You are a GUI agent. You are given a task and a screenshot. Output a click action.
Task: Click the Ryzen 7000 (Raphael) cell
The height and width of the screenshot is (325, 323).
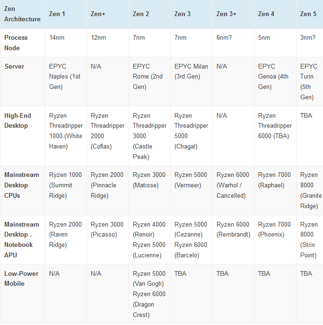tap(274, 180)
